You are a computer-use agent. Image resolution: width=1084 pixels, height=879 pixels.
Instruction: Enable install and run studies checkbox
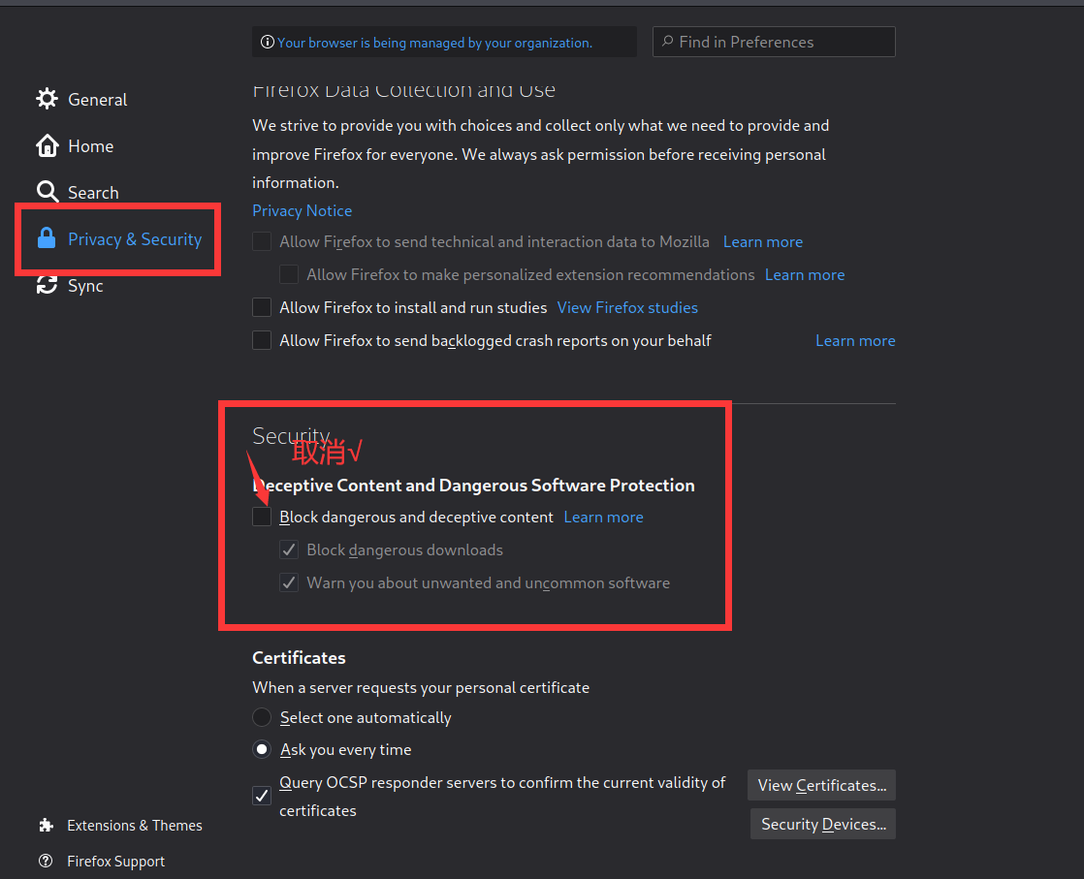tap(262, 307)
